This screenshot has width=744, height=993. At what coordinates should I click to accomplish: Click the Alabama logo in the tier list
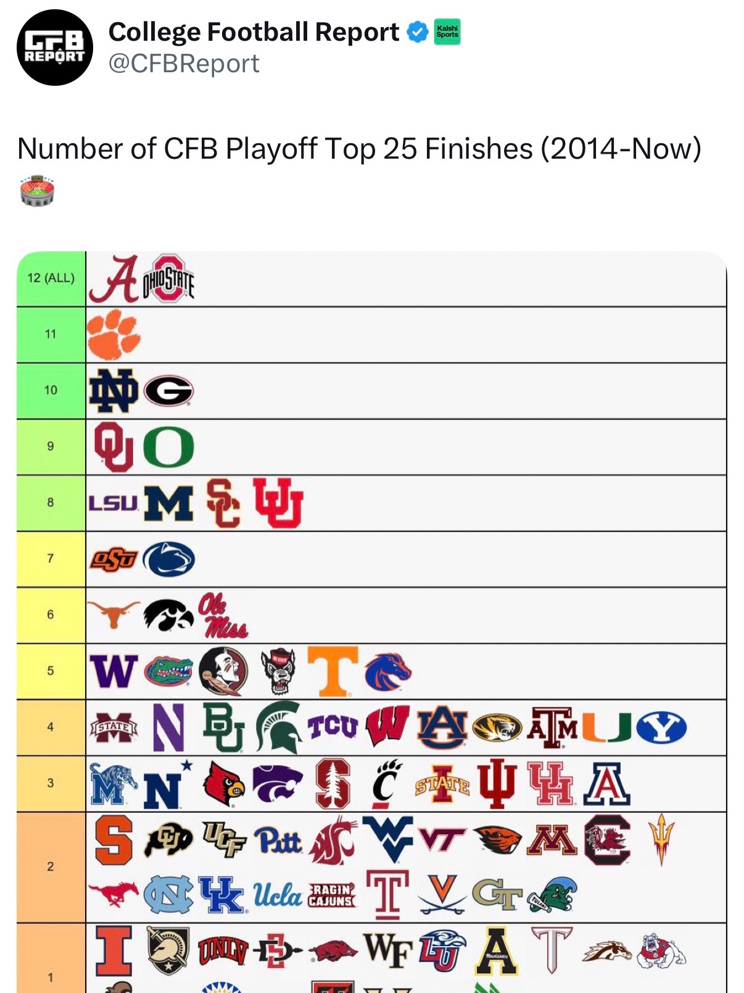[x=114, y=279]
